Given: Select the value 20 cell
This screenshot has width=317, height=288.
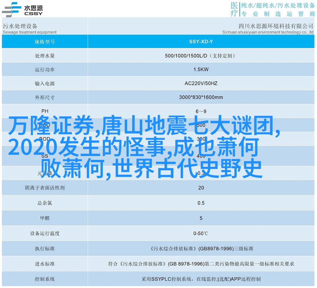Looking at the screenshot, I should point(201,188).
